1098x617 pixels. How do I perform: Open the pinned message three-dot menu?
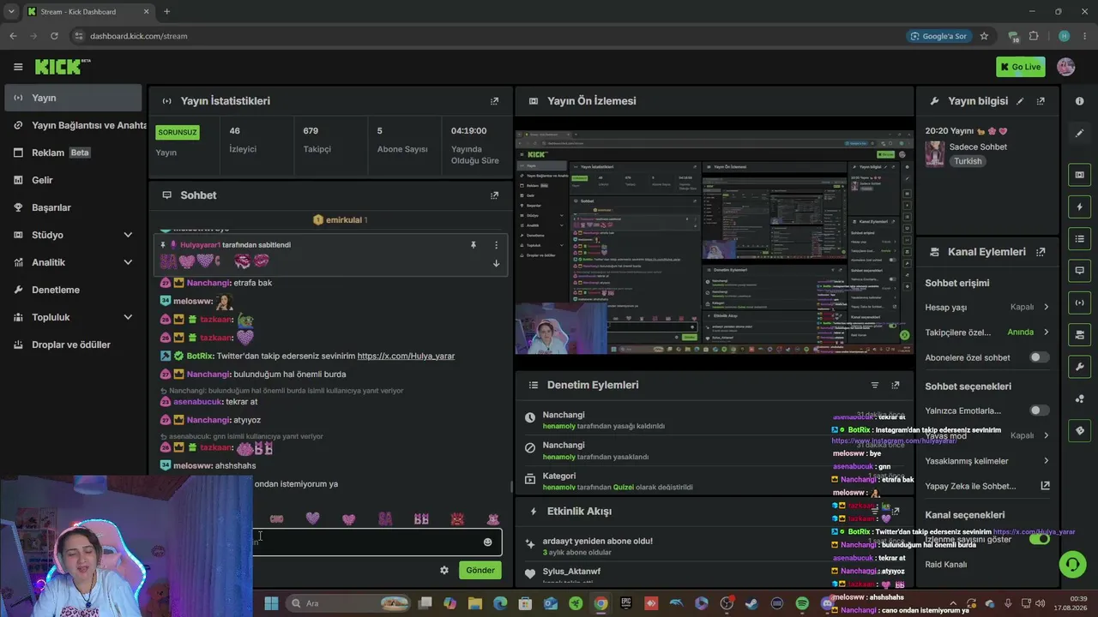pyautogui.click(x=496, y=245)
